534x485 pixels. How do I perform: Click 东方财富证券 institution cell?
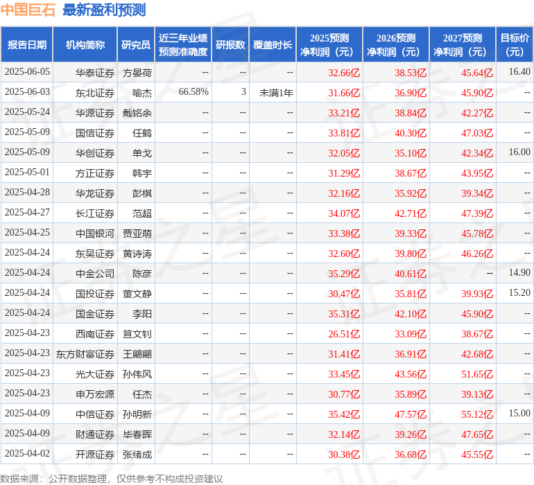click(85, 354)
